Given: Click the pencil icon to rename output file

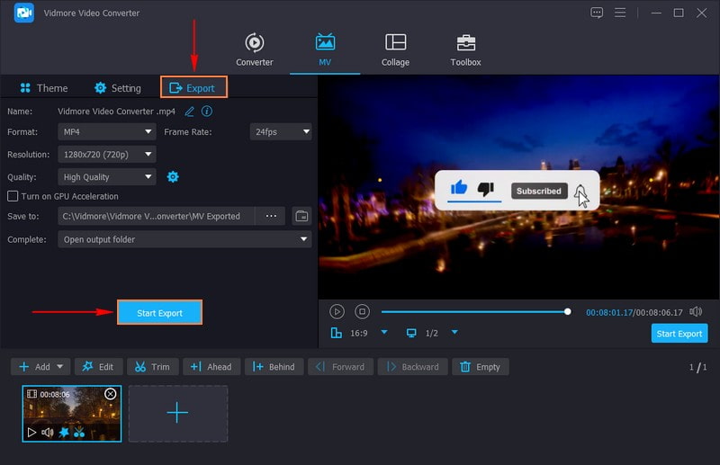Looking at the screenshot, I should tap(189, 111).
